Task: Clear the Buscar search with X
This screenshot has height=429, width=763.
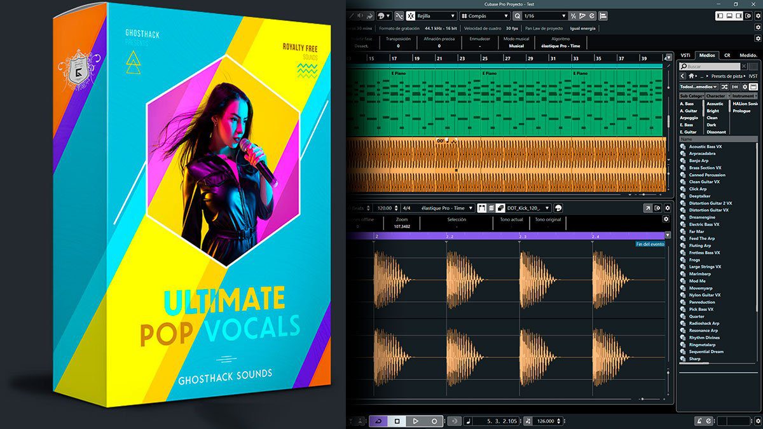Action: (x=745, y=66)
